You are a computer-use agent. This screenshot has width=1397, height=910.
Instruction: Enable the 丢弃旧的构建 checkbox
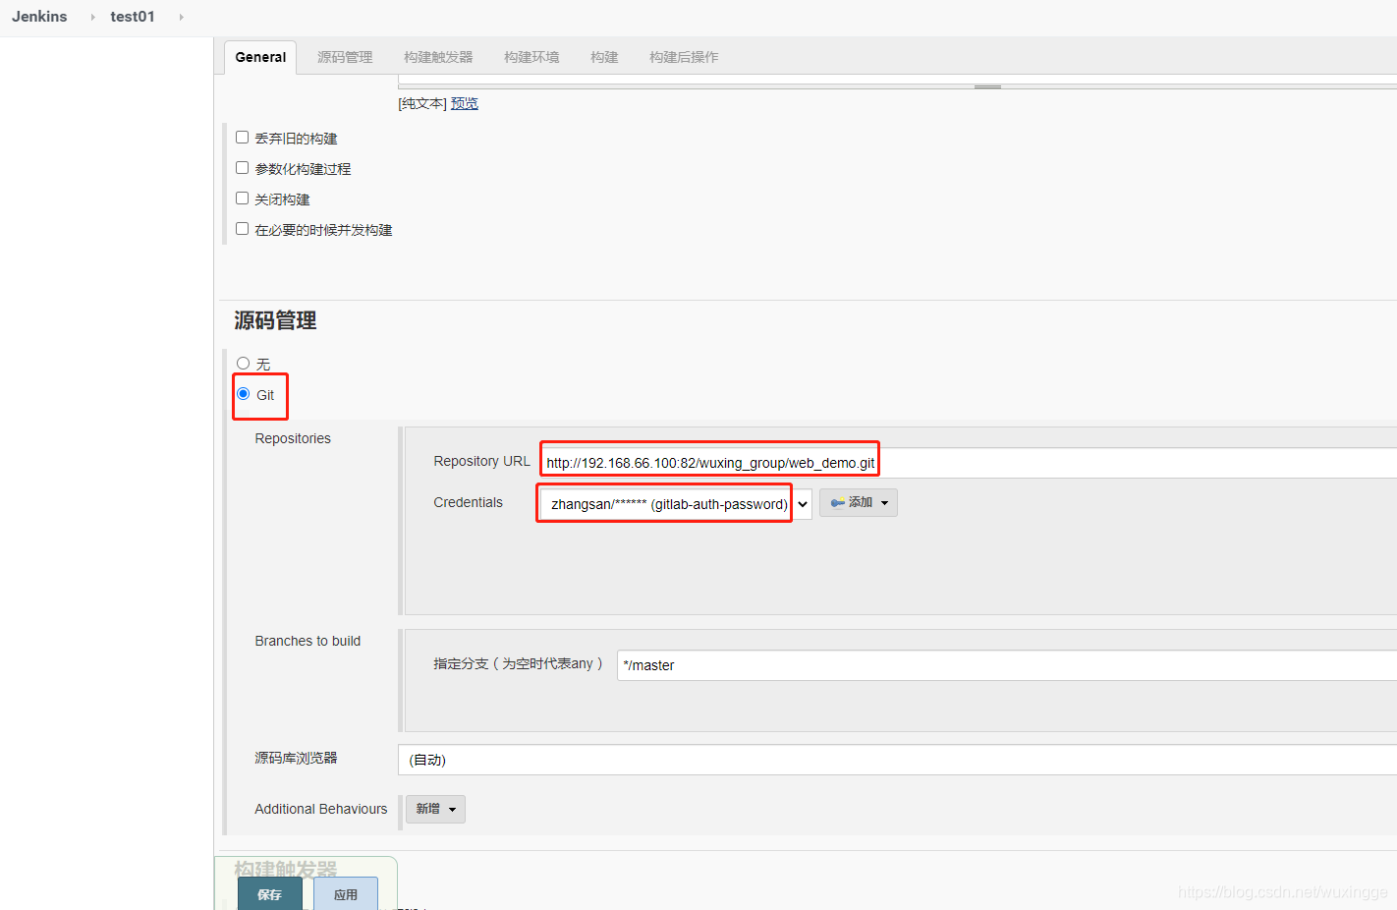tap(242, 138)
